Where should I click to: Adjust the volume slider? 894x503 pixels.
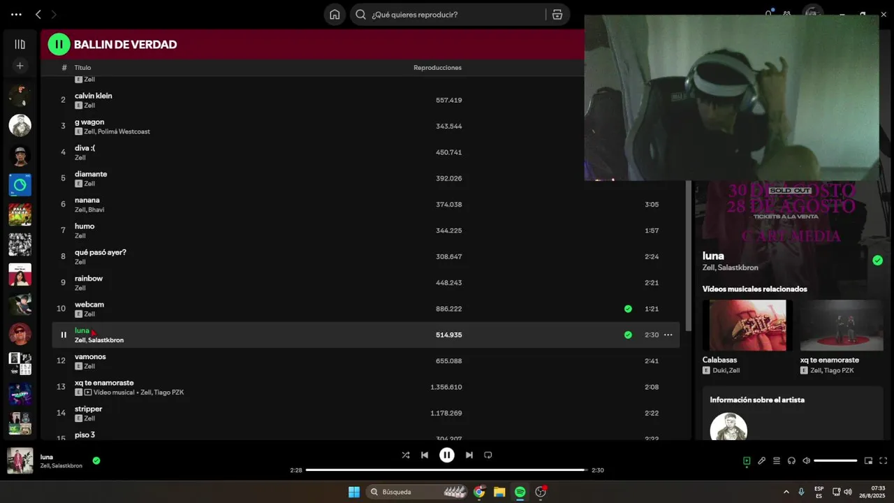[835, 460]
